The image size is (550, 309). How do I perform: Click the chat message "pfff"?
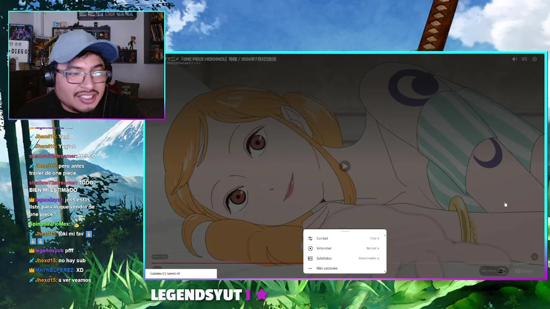click(x=69, y=250)
